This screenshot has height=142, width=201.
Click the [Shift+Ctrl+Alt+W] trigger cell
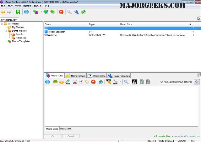(97, 35)
